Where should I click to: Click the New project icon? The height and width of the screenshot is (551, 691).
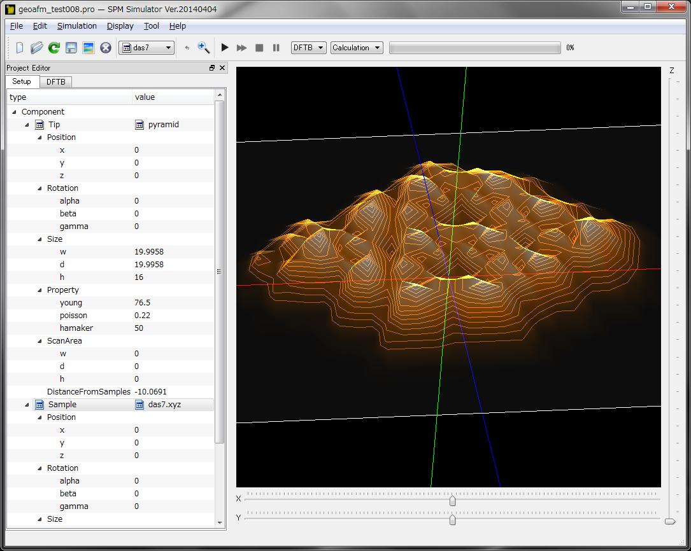tap(19, 48)
